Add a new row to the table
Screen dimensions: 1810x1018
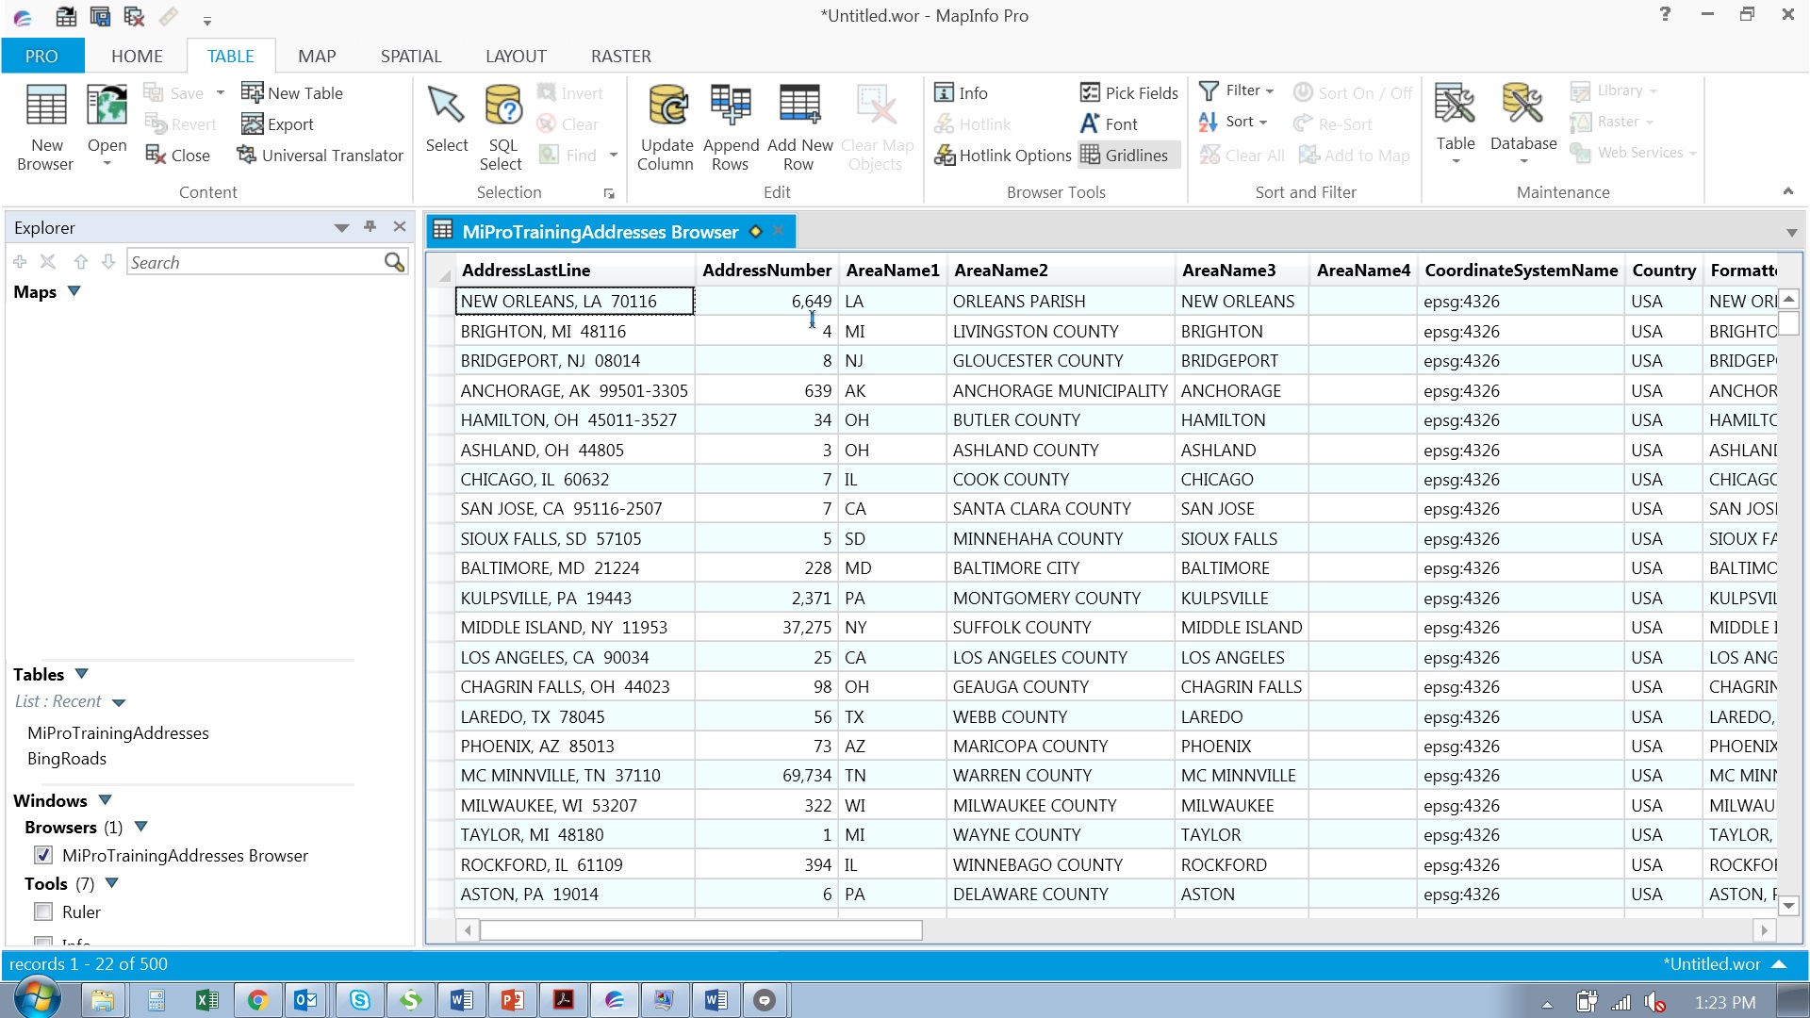799,123
